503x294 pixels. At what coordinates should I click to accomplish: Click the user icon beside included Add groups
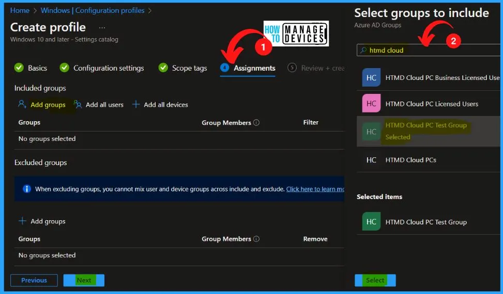pos(22,104)
